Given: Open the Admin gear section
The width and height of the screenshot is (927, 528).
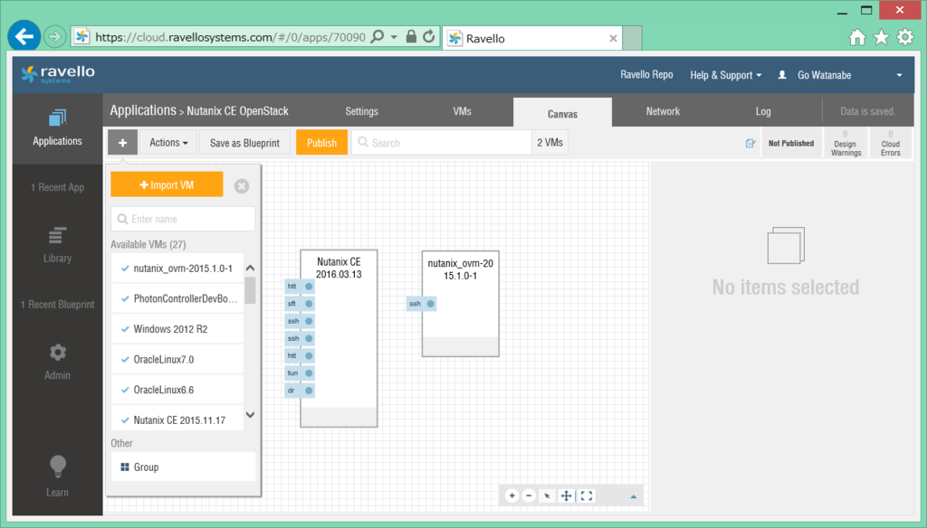Looking at the screenshot, I should click(x=57, y=362).
